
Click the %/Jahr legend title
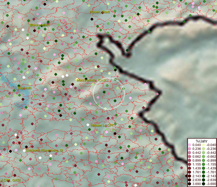coord(202,141)
